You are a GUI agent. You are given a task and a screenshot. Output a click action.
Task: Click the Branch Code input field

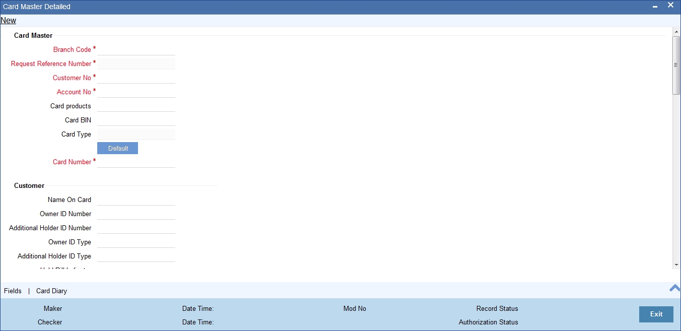point(136,49)
